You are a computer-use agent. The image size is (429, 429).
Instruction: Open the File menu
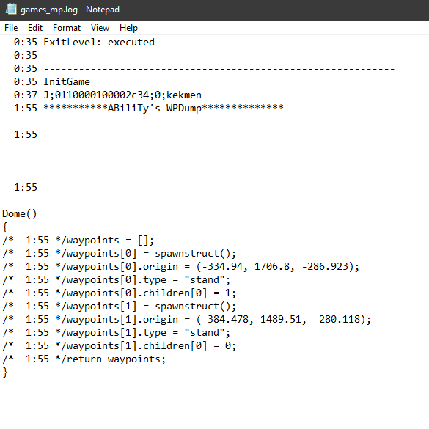[11, 28]
